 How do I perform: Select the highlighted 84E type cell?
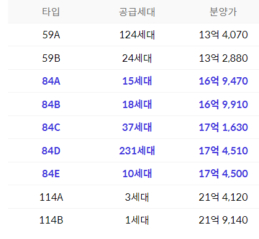tap(51, 174)
